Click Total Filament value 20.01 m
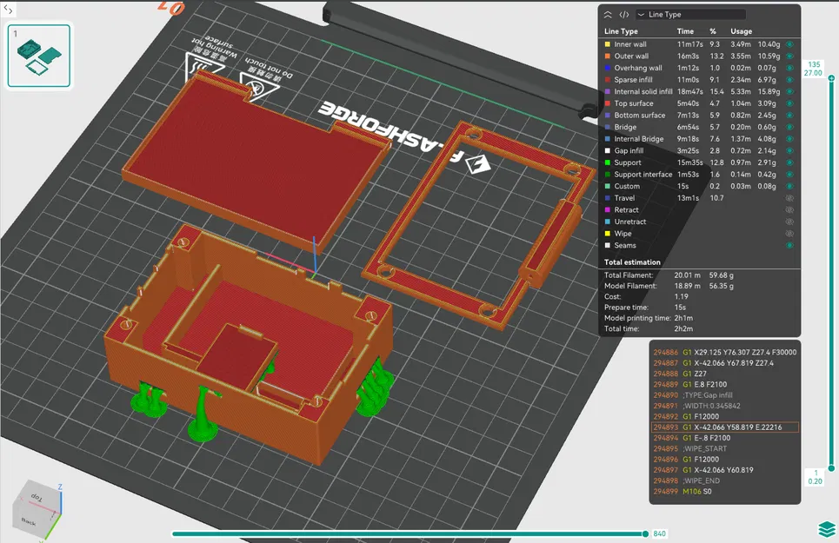 (x=687, y=275)
